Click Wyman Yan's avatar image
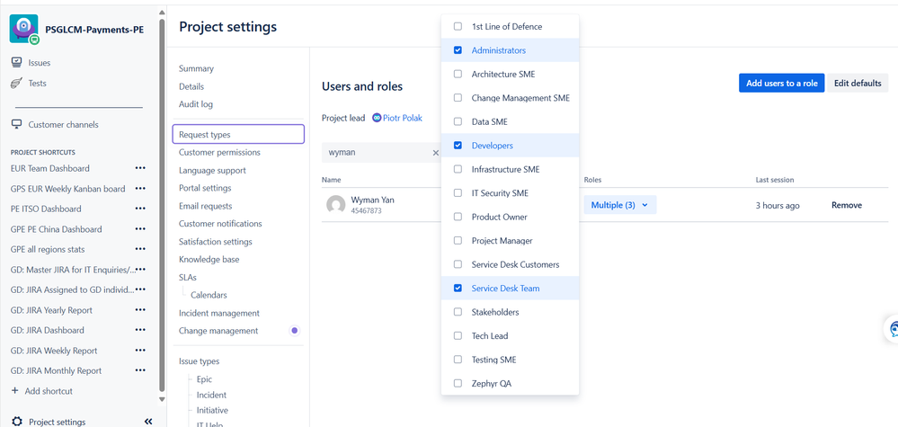 pos(336,205)
